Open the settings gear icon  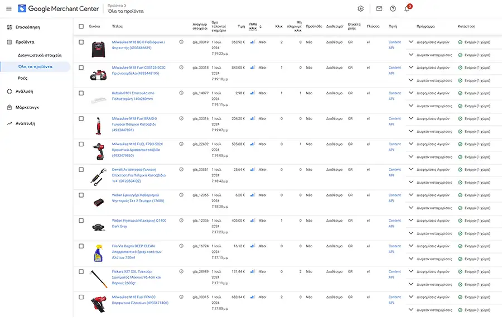click(360, 9)
